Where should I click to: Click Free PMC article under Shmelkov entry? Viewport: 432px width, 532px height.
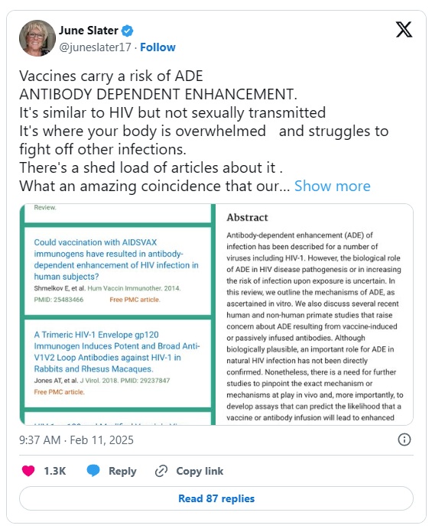[x=135, y=300]
